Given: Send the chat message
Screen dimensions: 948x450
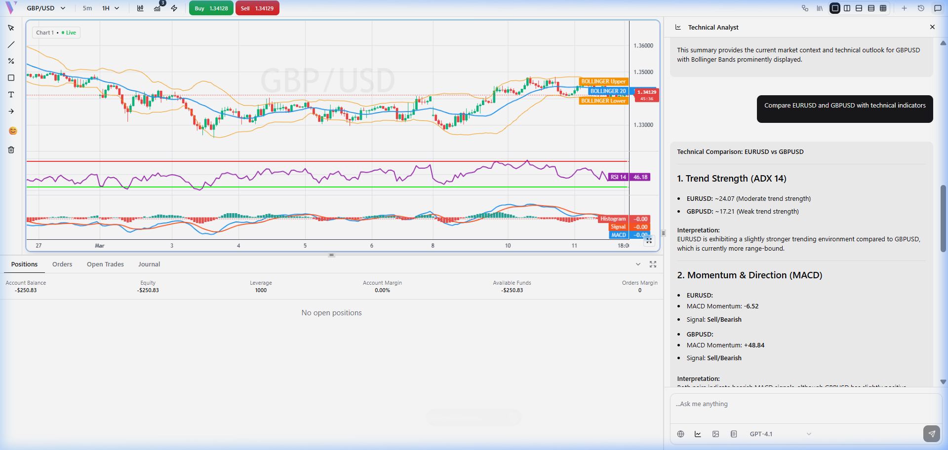Looking at the screenshot, I should click(931, 434).
